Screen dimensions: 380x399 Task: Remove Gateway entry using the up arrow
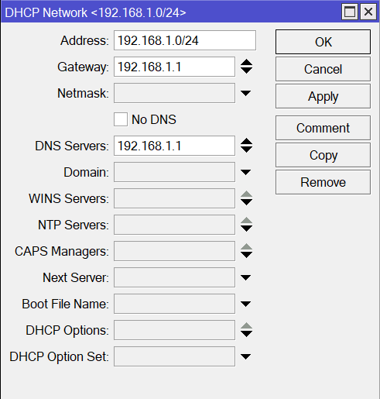coord(246,62)
